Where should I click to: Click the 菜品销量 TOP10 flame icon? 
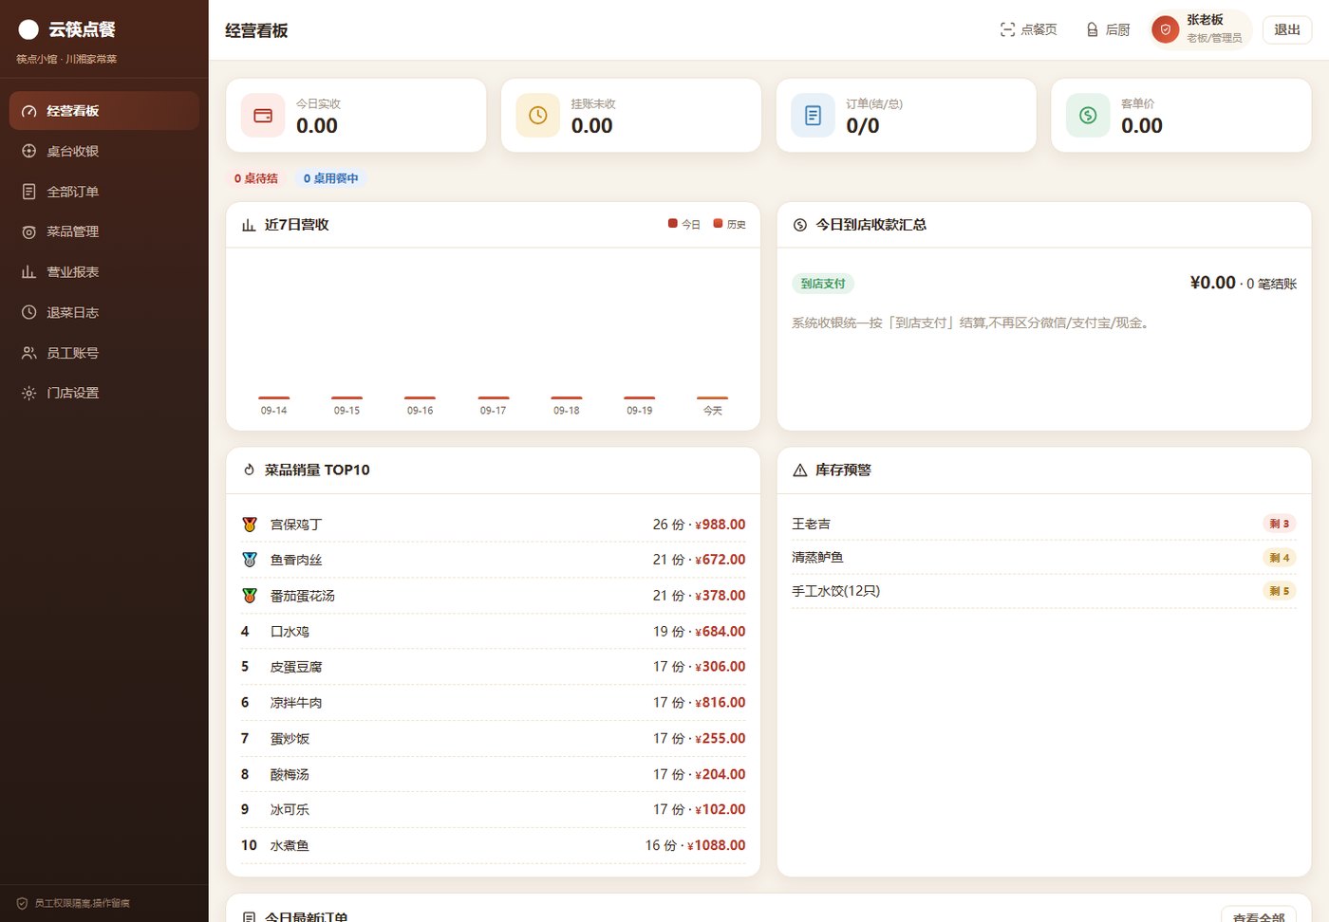coord(249,470)
